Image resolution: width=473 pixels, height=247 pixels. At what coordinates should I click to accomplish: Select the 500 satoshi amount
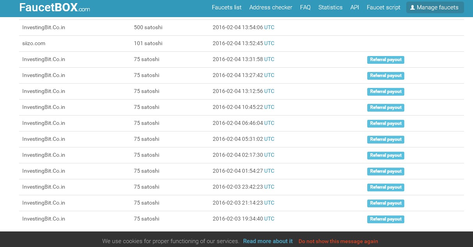coord(148,27)
